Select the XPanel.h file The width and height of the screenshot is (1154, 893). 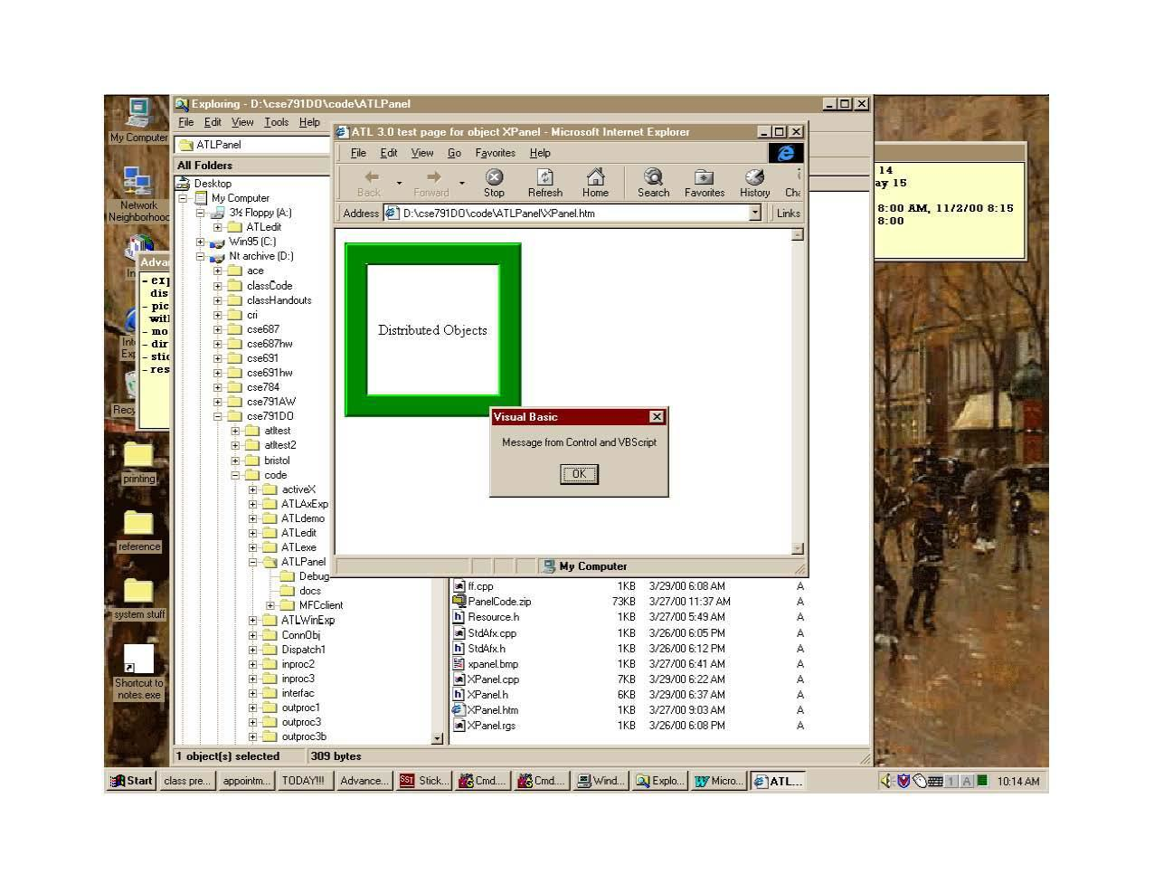pos(487,694)
